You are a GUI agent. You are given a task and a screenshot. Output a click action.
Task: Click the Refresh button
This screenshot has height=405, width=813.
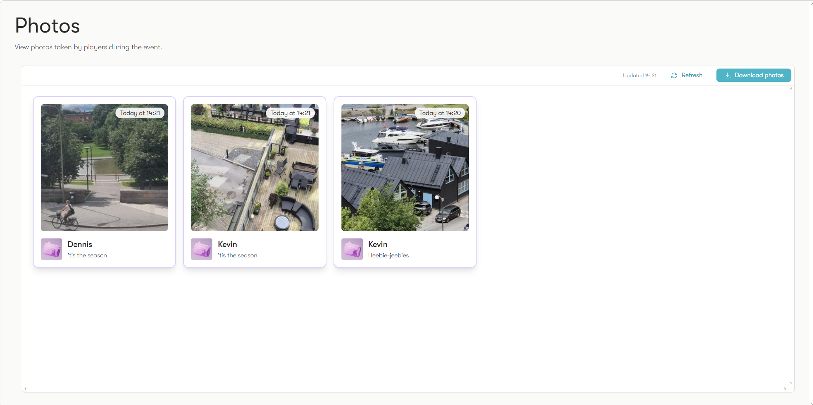[686, 75]
